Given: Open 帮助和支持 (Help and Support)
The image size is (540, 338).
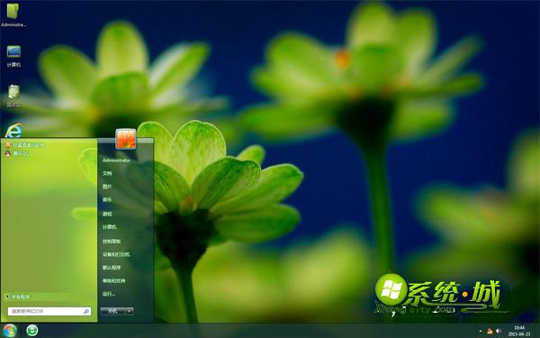Looking at the screenshot, I should pyautogui.click(x=113, y=280).
